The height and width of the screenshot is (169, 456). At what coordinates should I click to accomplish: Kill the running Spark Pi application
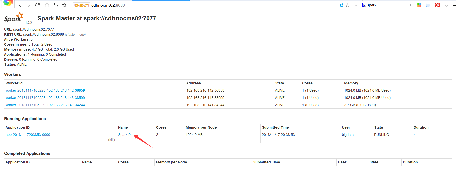(x=111, y=140)
